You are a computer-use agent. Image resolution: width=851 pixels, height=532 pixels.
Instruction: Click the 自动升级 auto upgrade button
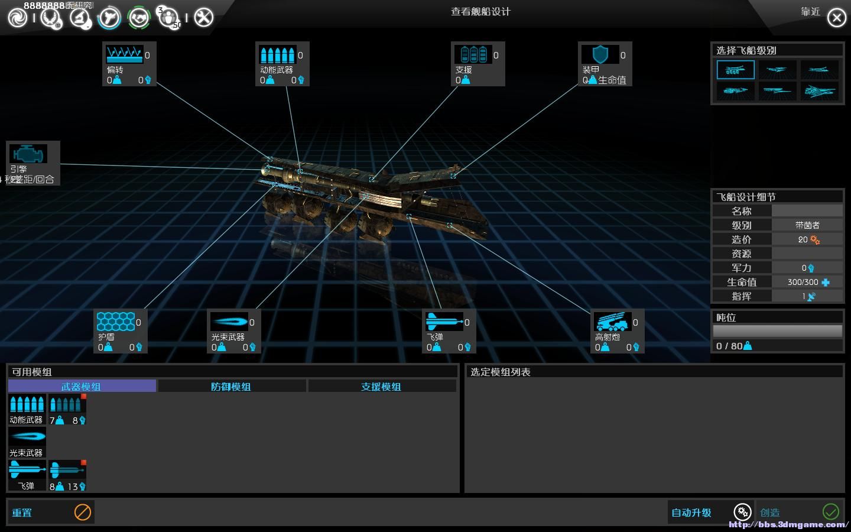(x=711, y=512)
